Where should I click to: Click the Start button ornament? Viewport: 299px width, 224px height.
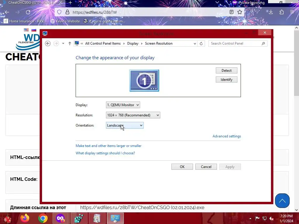point(7,218)
